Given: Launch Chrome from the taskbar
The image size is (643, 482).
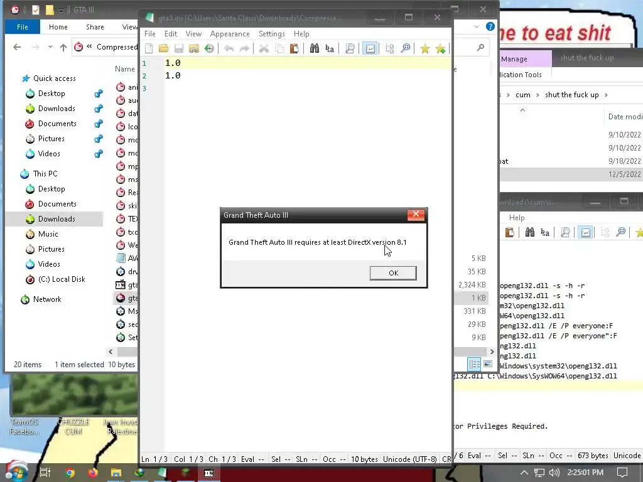Looking at the screenshot, I should point(70,473).
